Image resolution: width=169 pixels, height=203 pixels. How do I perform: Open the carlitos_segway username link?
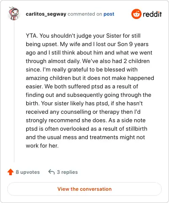46,14
